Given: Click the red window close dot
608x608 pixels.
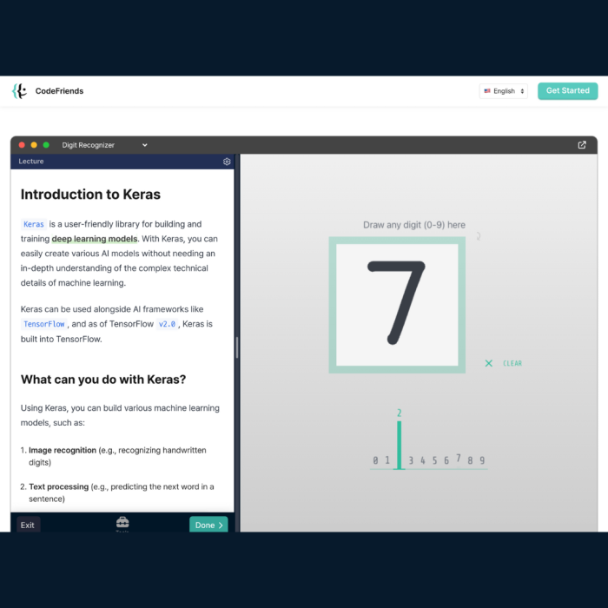Looking at the screenshot, I should pyautogui.click(x=22, y=145).
